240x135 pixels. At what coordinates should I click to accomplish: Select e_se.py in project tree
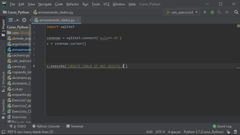pos(15,89)
